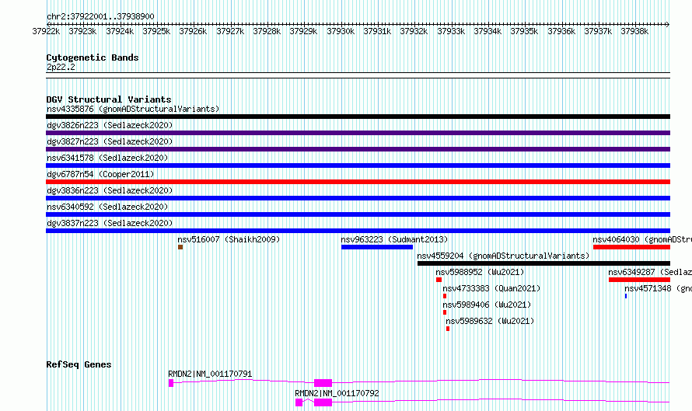
Task: Click the RMDN2 NM_001170791 first exon block
Action: (x=171, y=383)
